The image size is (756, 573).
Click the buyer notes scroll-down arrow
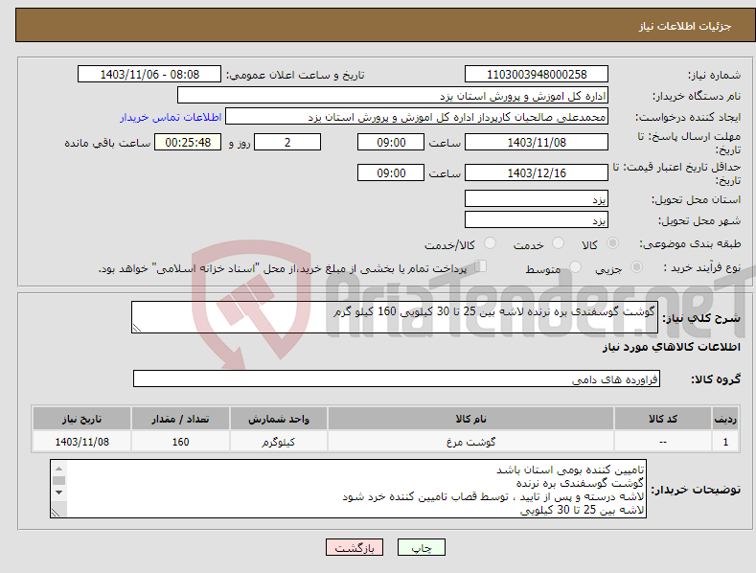(58, 493)
